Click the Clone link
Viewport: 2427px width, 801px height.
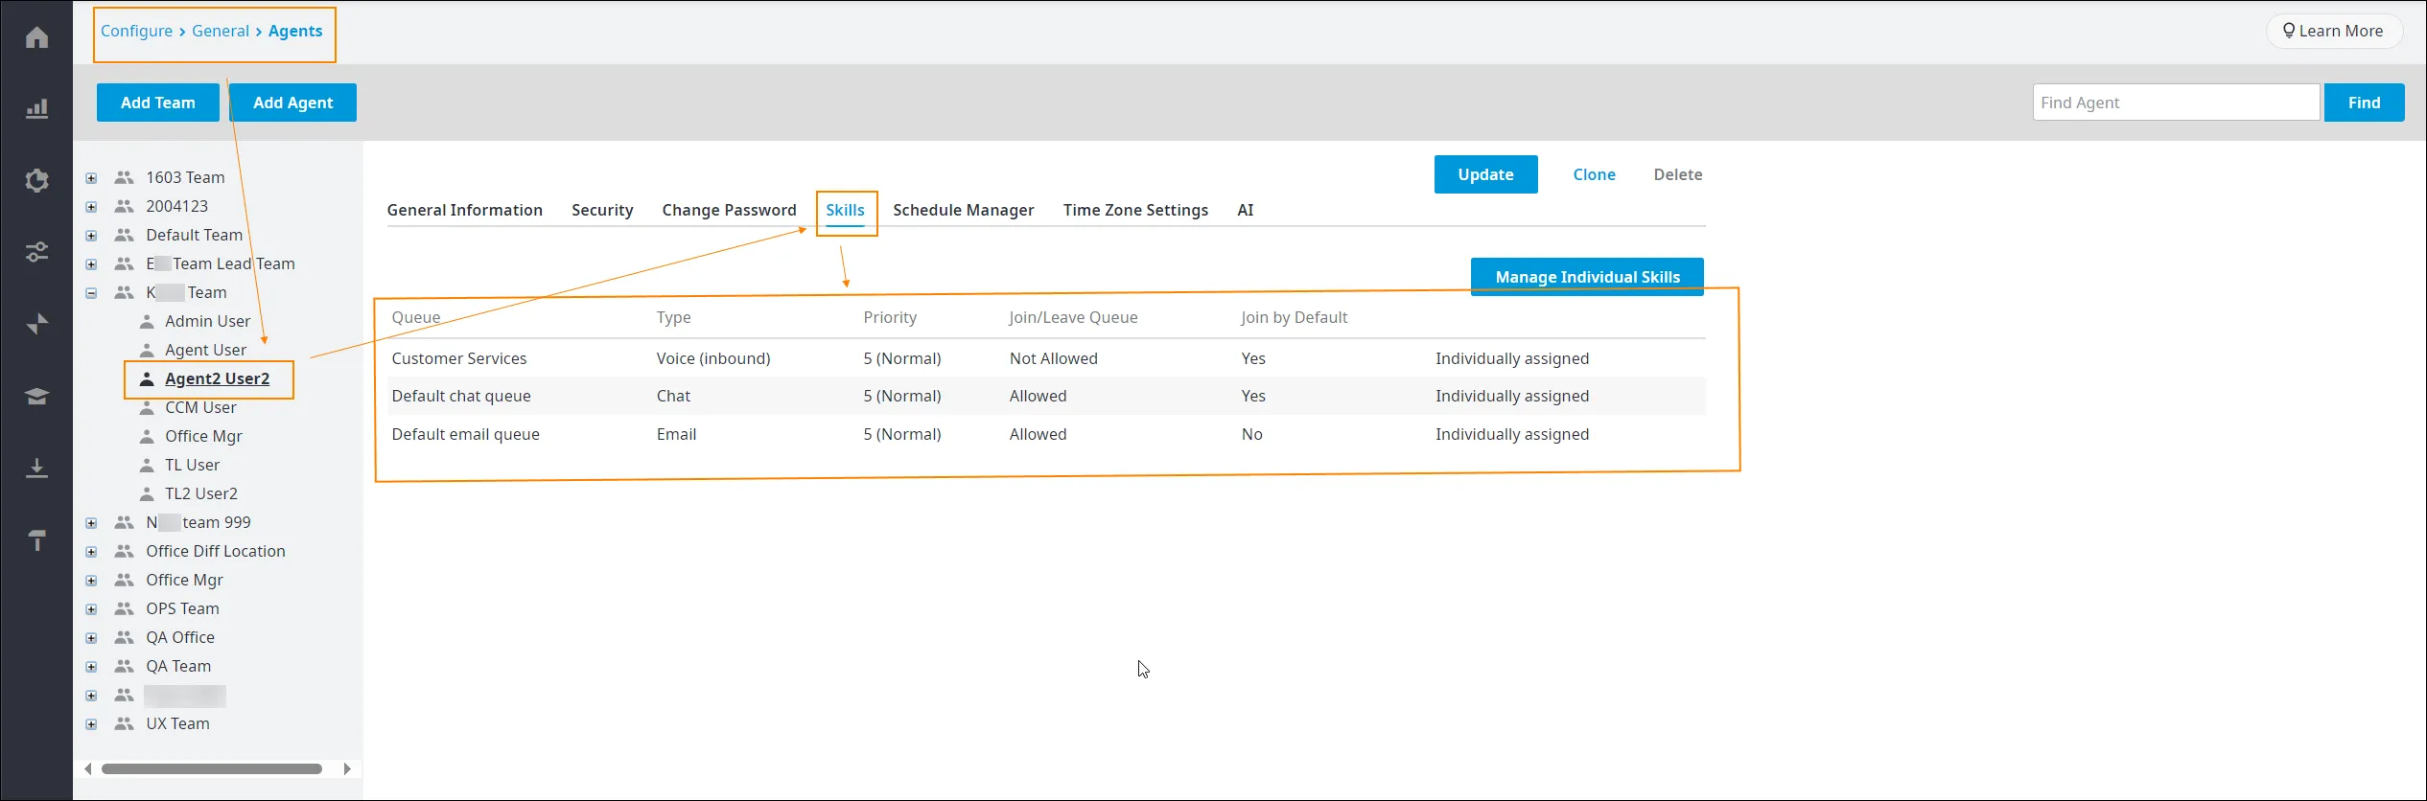click(1594, 174)
